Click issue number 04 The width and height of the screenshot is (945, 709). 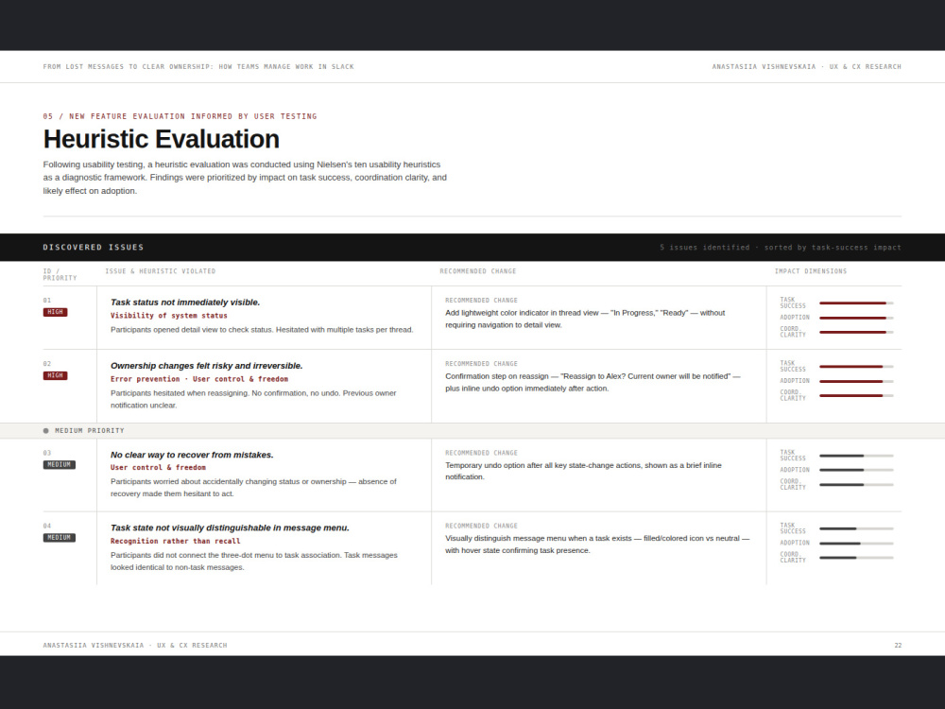click(47, 526)
